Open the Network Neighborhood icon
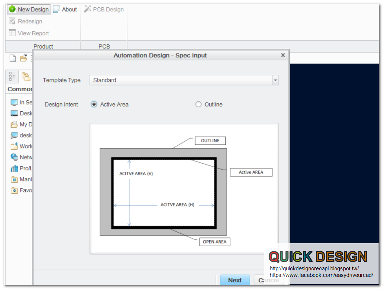 14,157
